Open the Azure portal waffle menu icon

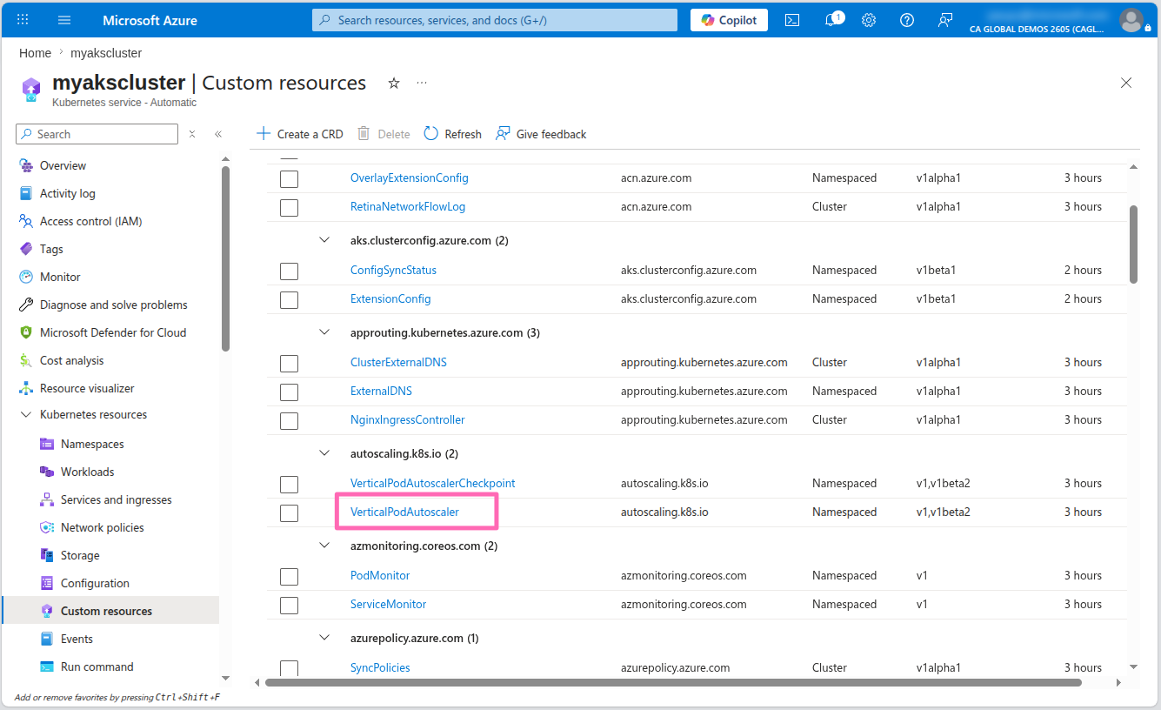tap(23, 20)
